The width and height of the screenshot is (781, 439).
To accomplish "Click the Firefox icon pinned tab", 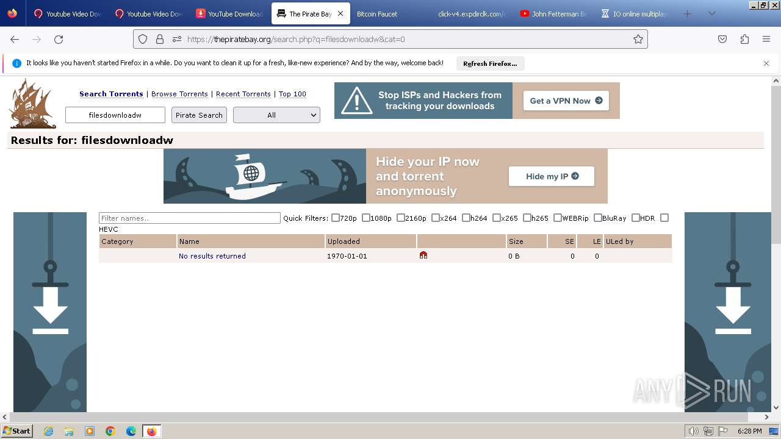I will [12, 13].
